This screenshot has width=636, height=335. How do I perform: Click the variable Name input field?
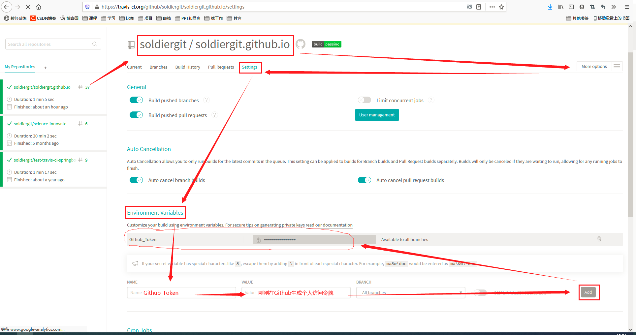181,292
